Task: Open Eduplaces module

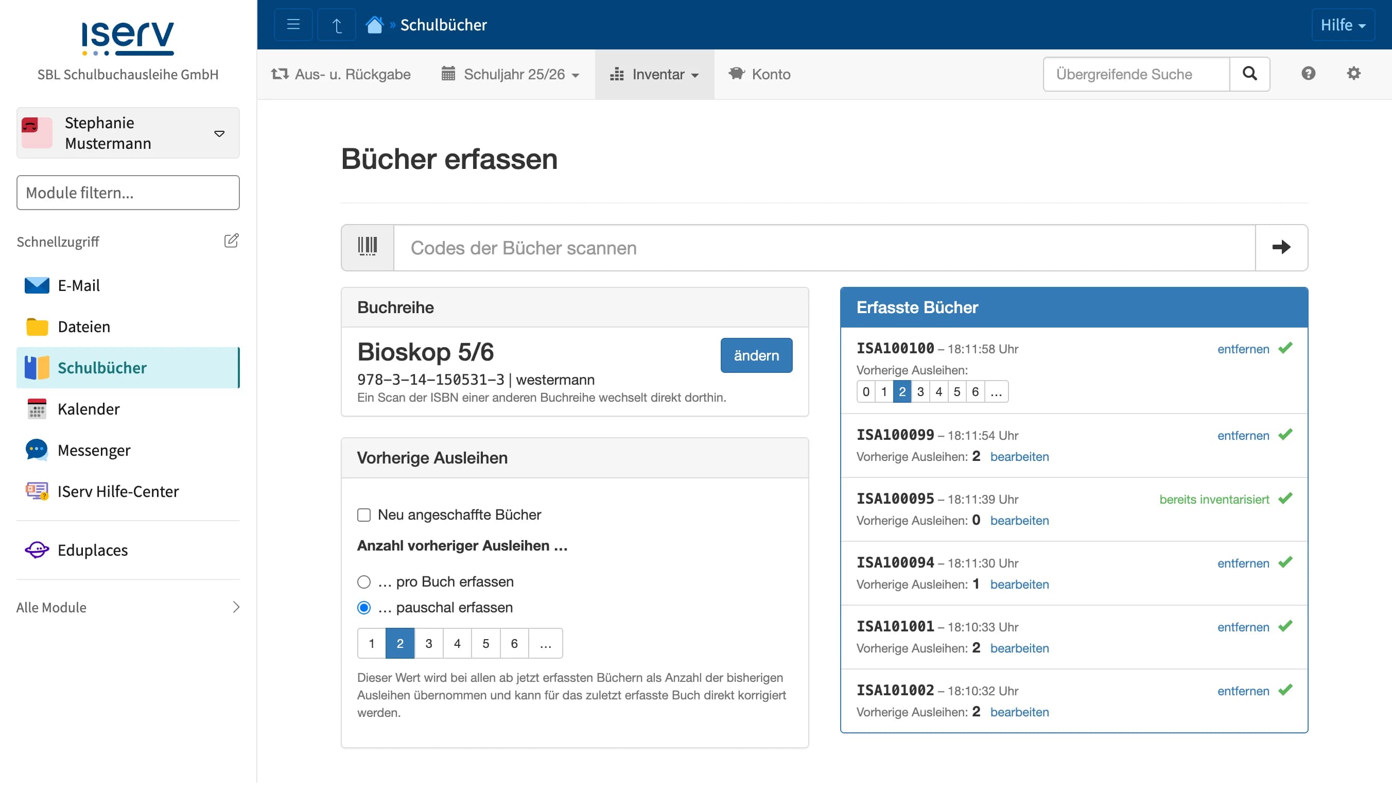Action: pyautogui.click(x=128, y=550)
